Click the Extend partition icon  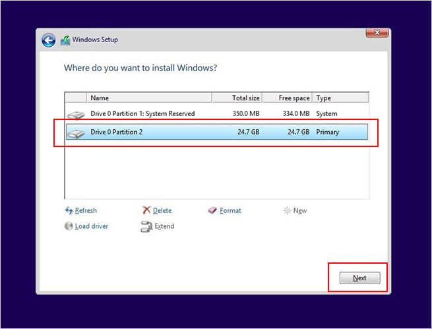coord(146,227)
